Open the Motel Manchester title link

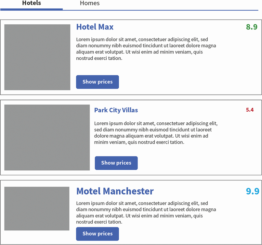(115, 191)
